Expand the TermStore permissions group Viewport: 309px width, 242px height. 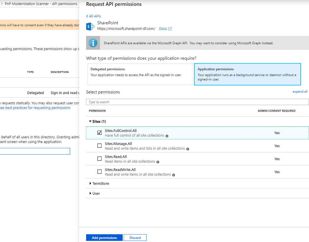(90, 183)
